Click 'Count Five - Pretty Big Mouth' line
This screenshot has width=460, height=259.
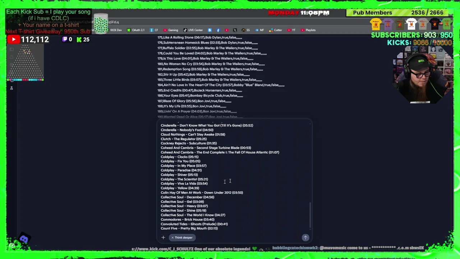189,228
